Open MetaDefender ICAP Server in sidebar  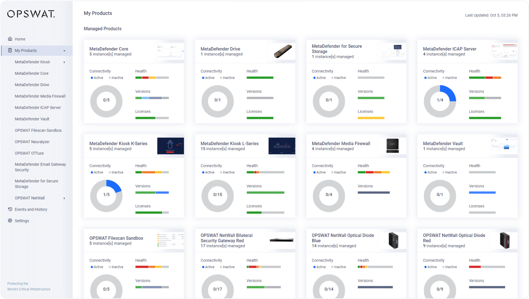[38, 108]
